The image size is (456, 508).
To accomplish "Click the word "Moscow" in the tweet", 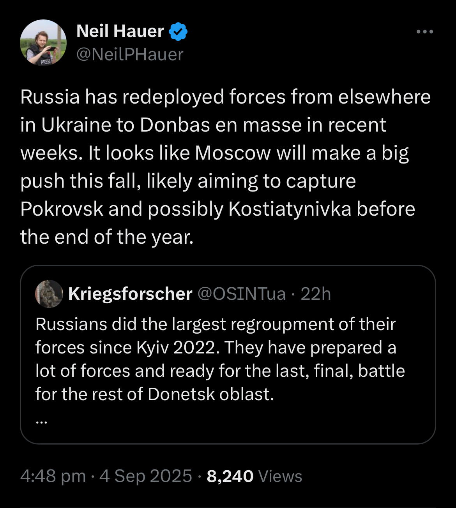I will click(233, 153).
